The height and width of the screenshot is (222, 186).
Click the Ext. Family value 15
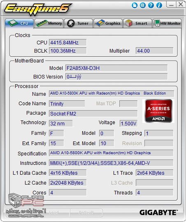click(x=56, y=143)
